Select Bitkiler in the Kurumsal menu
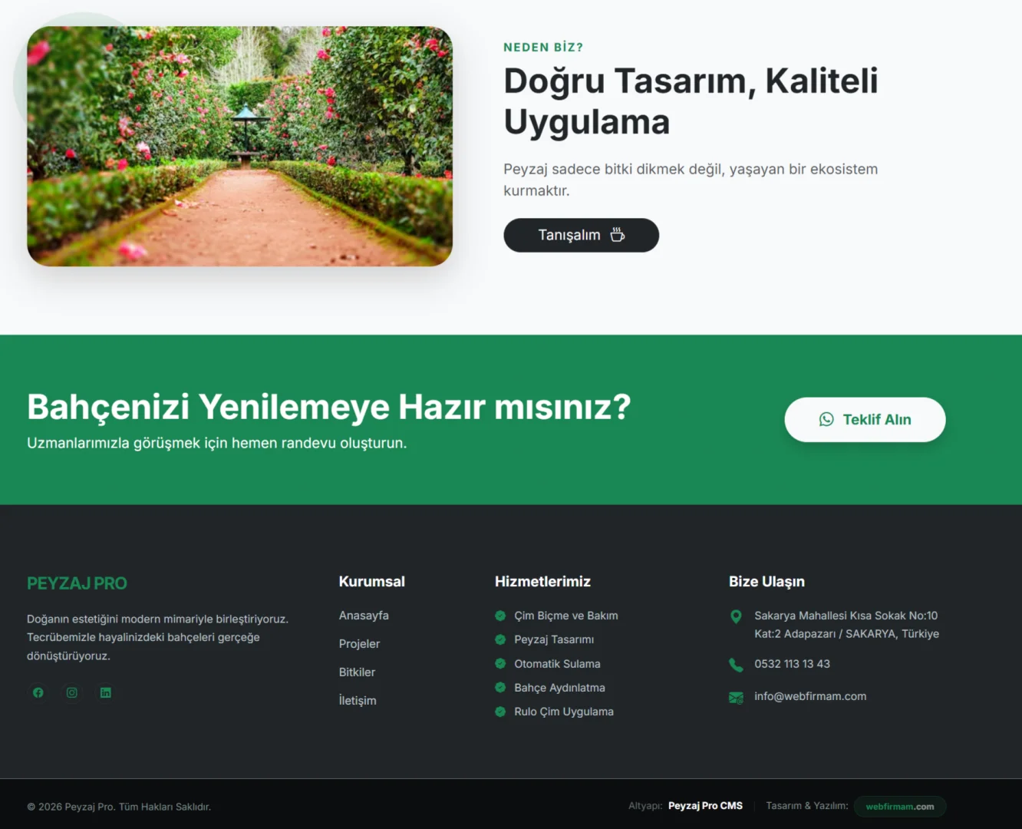This screenshot has height=829, width=1022. point(357,672)
